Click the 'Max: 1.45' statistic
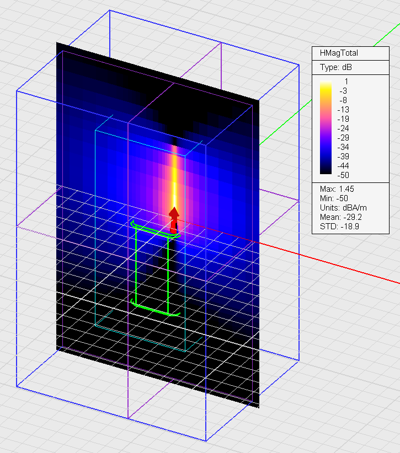The height and width of the screenshot is (453, 400). pyautogui.click(x=337, y=189)
